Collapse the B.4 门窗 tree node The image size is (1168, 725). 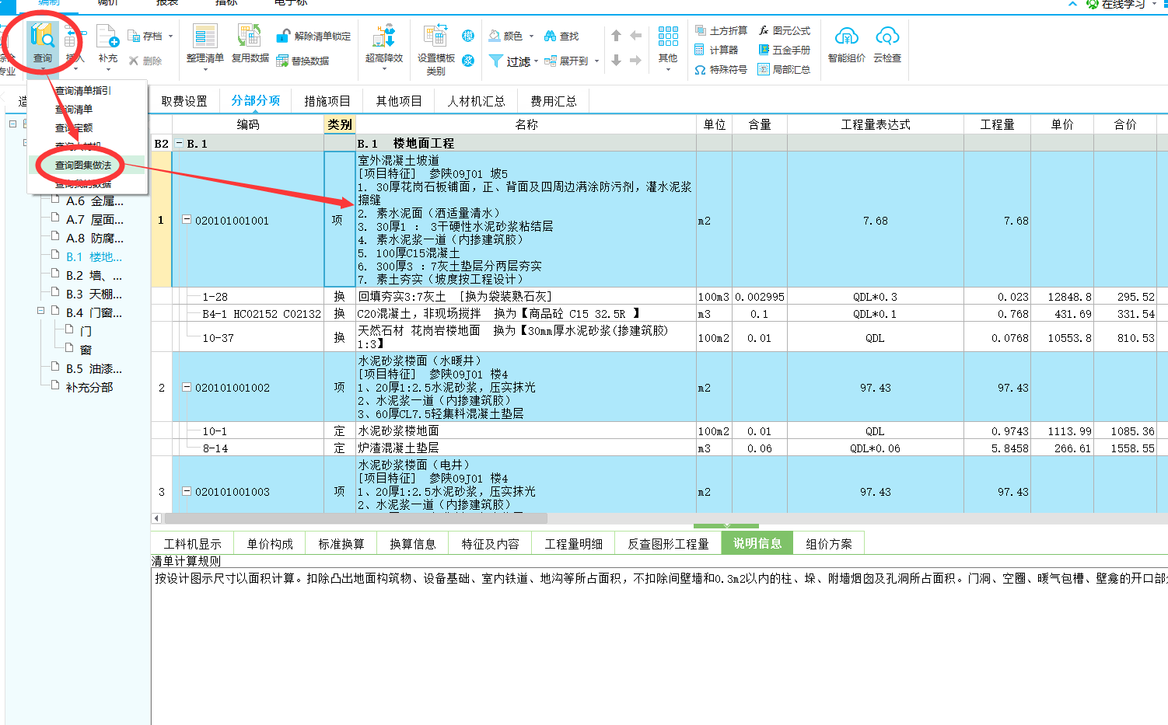[x=41, y=312]
